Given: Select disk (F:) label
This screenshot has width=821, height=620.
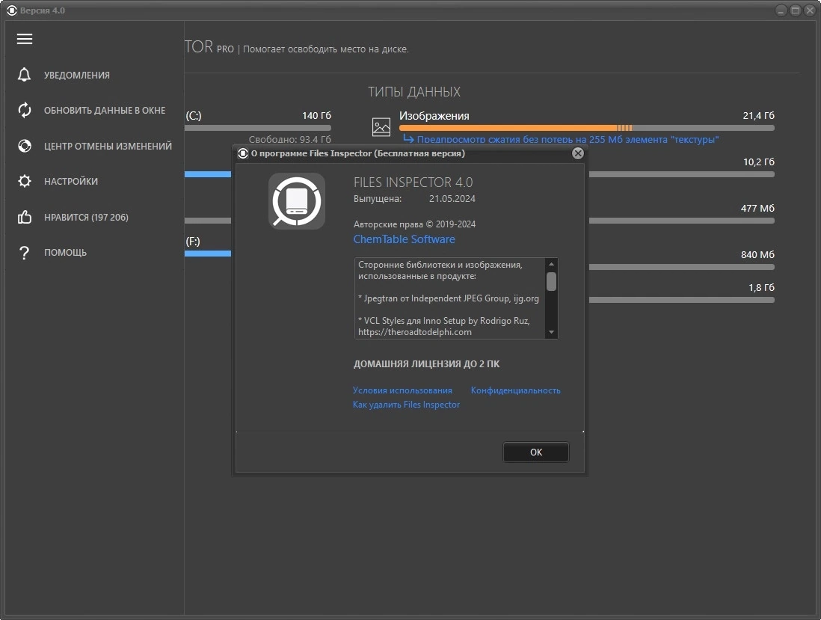Looking at the screenshot, I should point(193,242).
